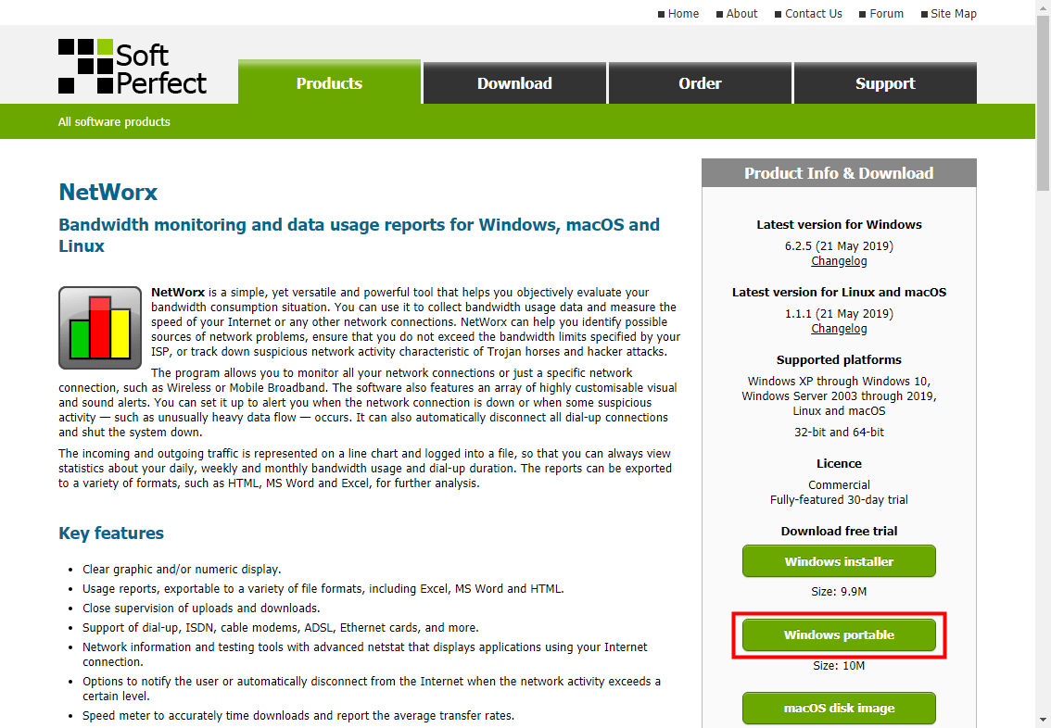Click the Fully-featured 30-day trial text
1051x728 pixels.
(x=839, y=499)
